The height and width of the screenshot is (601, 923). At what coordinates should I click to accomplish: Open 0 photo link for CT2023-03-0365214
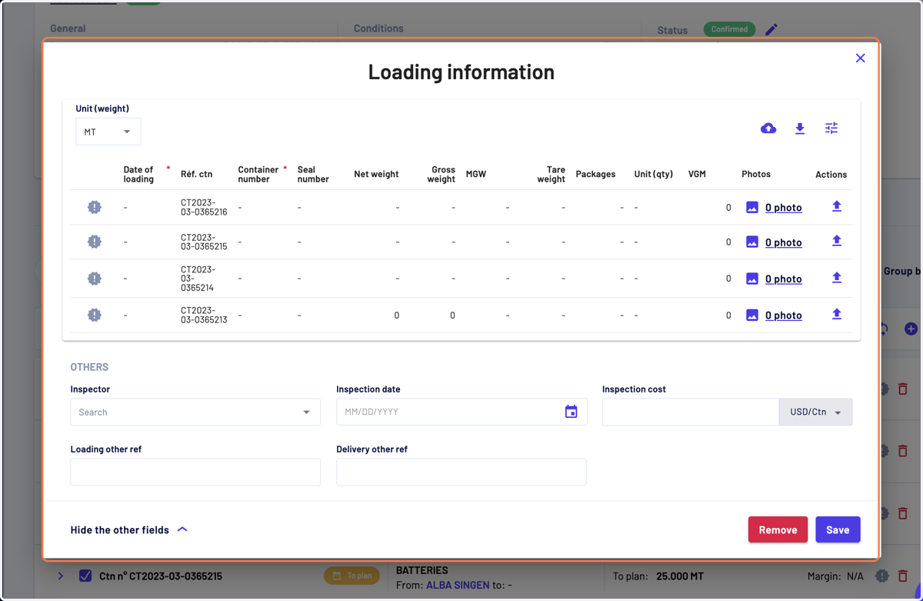point(784,279)
